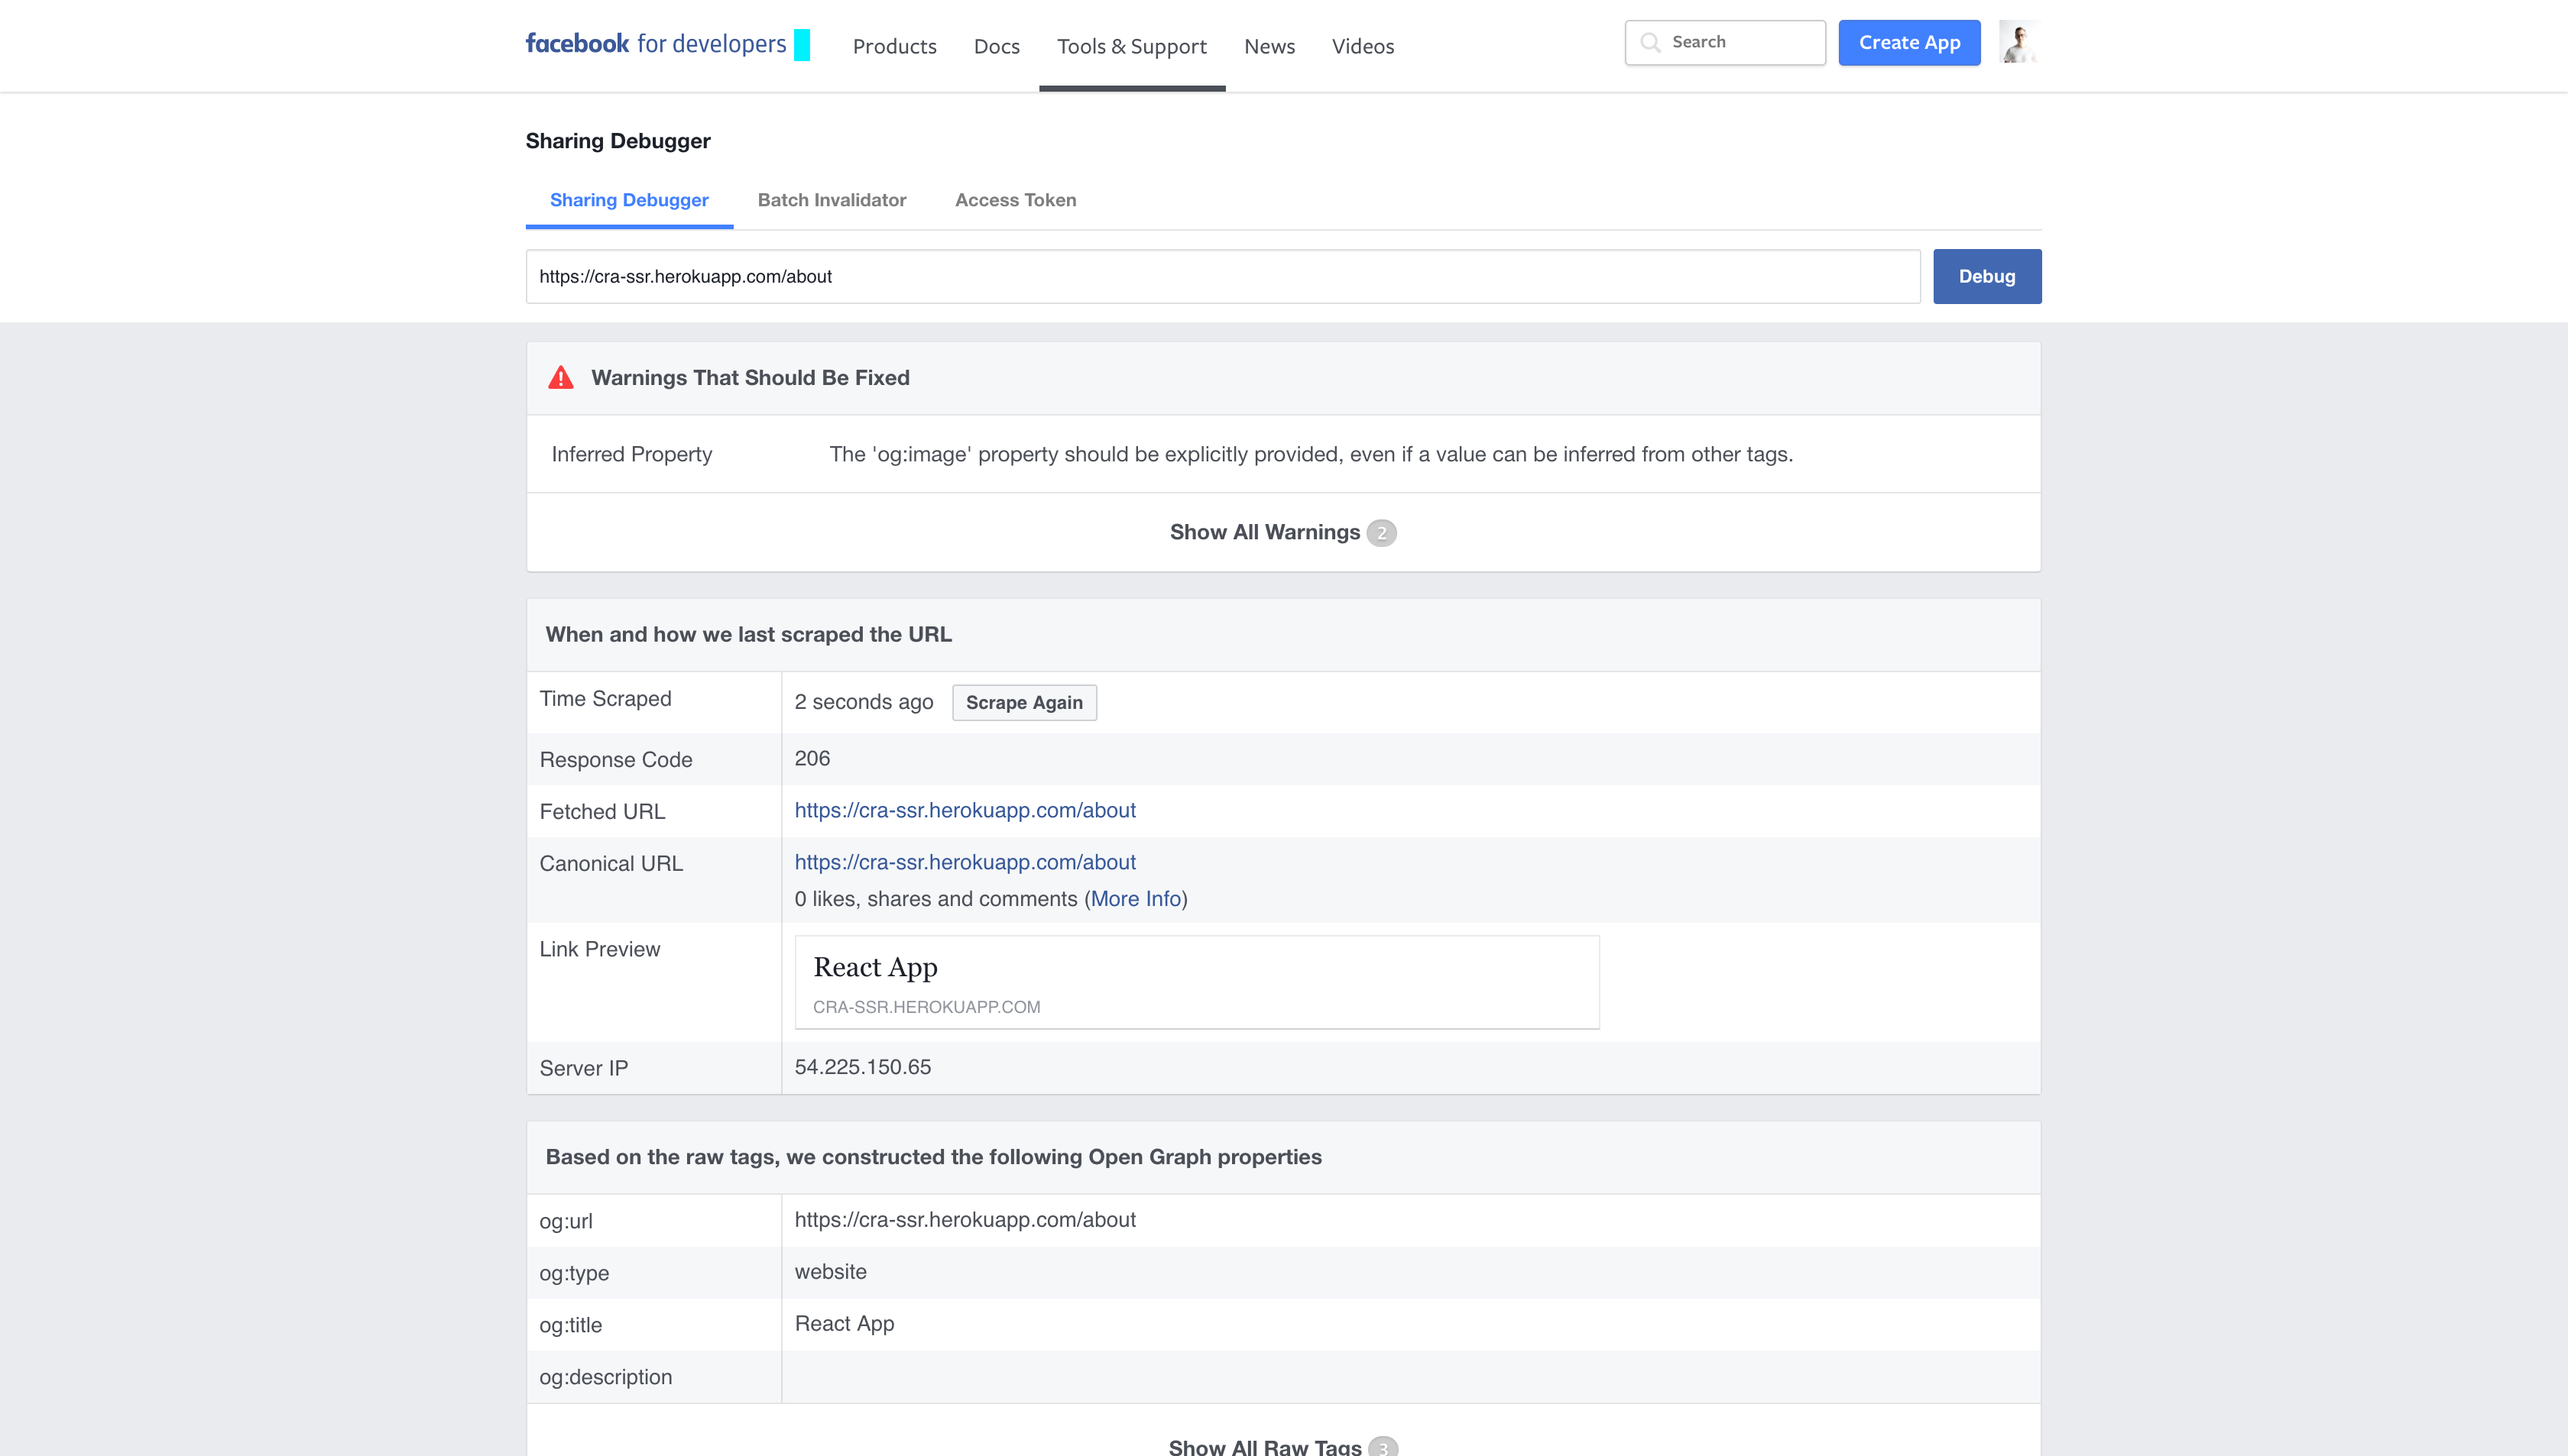Screen dimensions: 2568x1456
Task: Open the search field via the magnifier icon
Action: click(x=1652, y=42)
